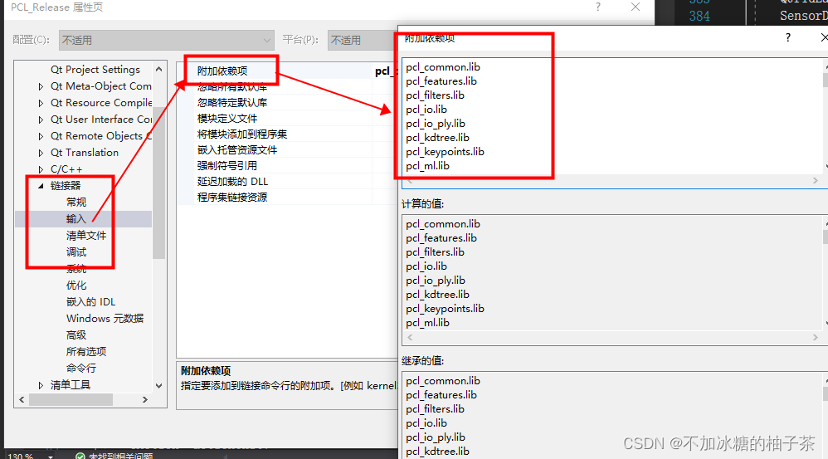Click the 附加依赖项 property row
828x459 pixels.
(x=288, y=71)
